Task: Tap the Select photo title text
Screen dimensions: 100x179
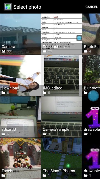Action: [27, 7]
